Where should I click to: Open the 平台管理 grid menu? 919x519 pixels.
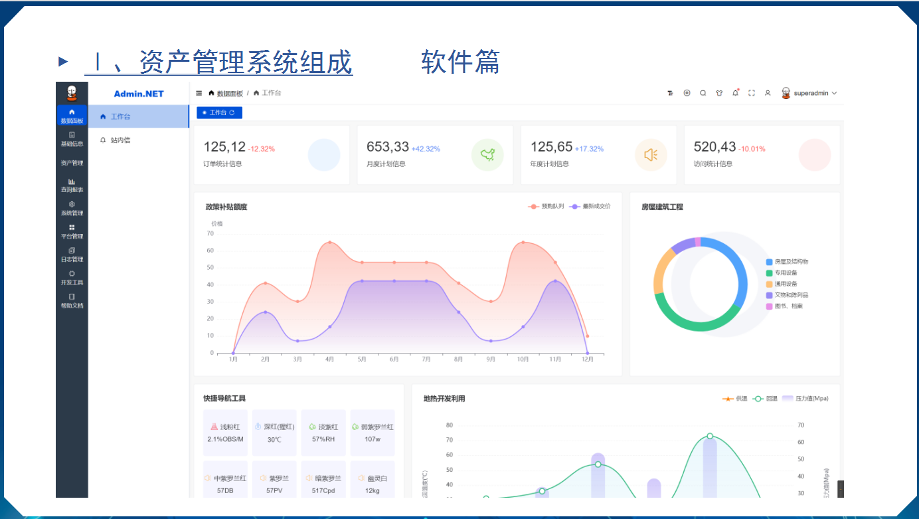click(72, 232)
